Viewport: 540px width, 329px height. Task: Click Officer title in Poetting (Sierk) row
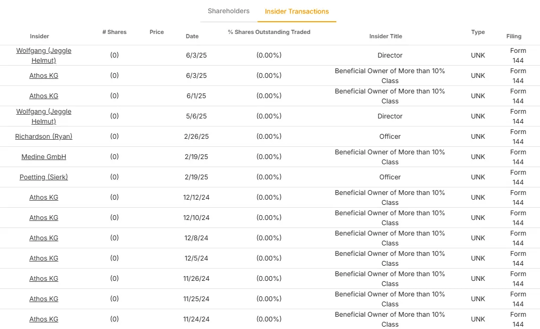click(x=390, y=177)
